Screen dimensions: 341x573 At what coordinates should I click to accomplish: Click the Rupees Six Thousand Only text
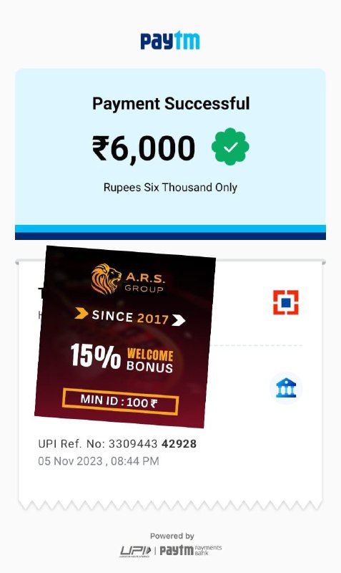170,188
